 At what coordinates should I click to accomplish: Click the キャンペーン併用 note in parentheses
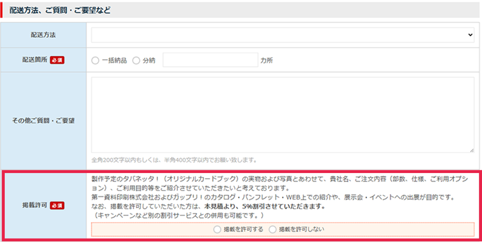[176, 216]
